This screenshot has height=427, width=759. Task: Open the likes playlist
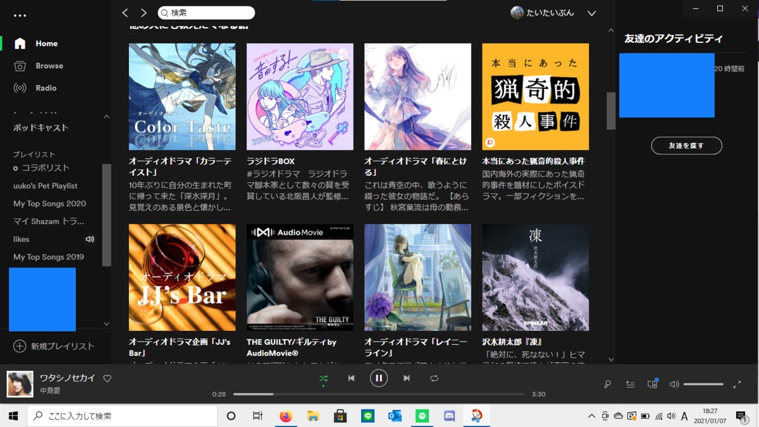coord(22,239)
